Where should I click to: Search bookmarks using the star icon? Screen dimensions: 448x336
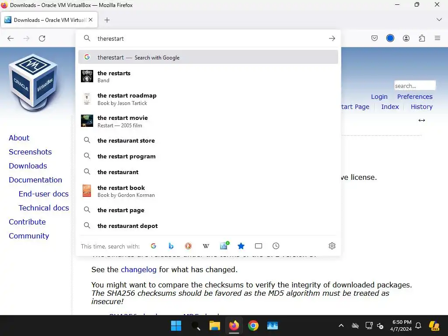point(241,246)
